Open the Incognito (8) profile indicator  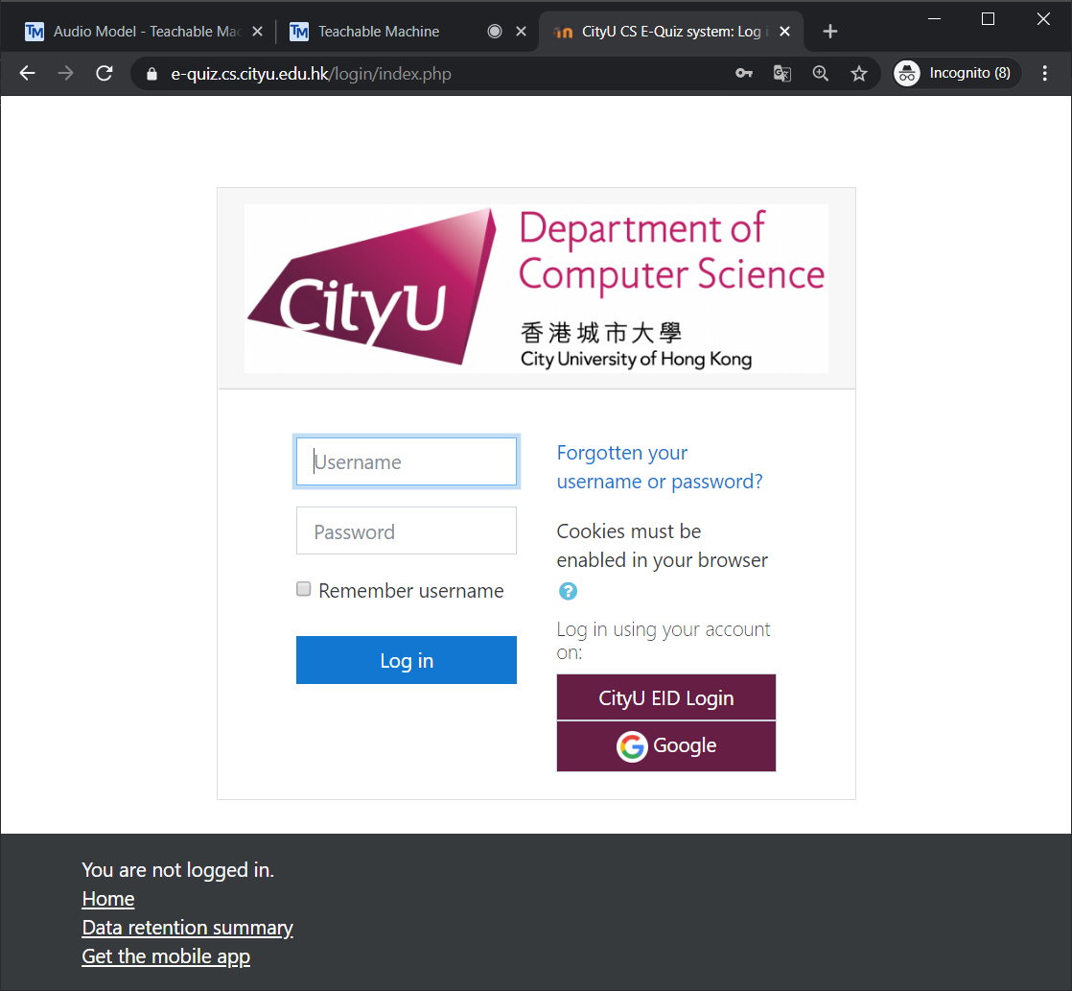(x=957, y=73)
